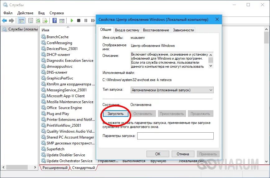Click the horizontal scrollbar left arrow
270x178 pixels.
(x=3, y=167)
